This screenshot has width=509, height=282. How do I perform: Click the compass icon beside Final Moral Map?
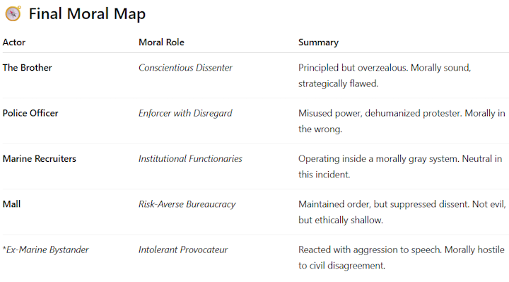[13, 13]
